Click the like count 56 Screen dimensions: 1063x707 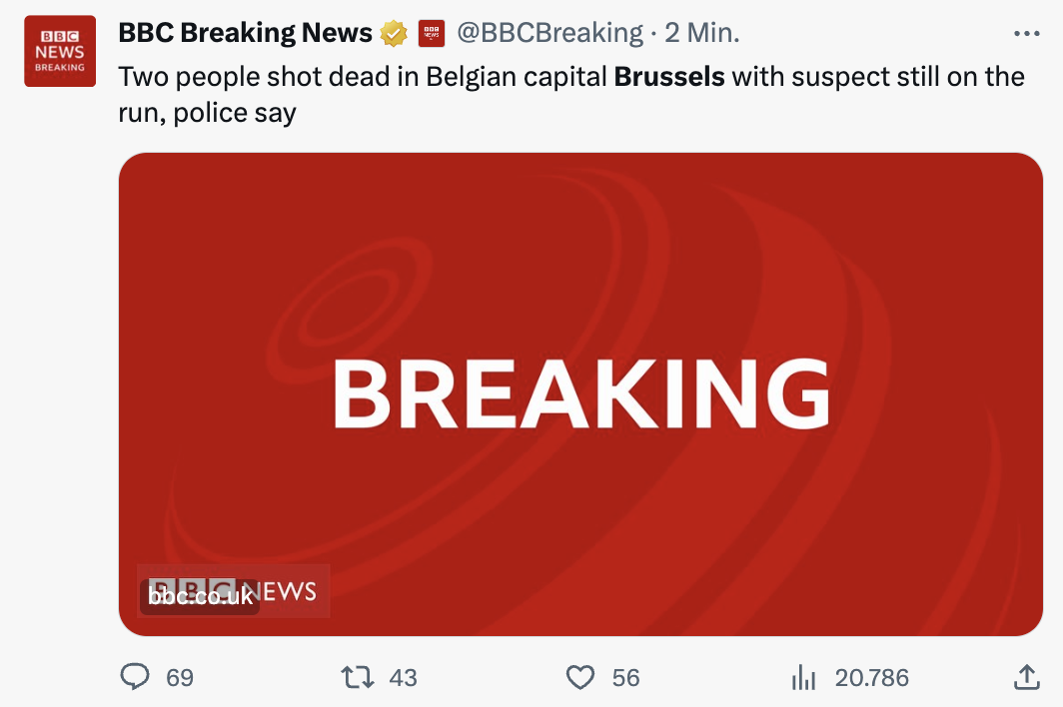click(625, 678)
